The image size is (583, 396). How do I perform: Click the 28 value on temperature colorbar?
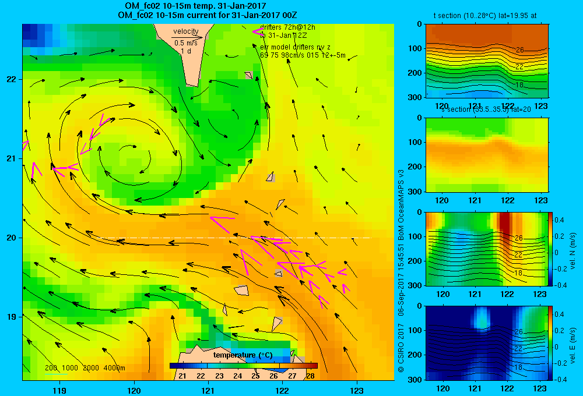pyautogui.click(x=311, y=376)
